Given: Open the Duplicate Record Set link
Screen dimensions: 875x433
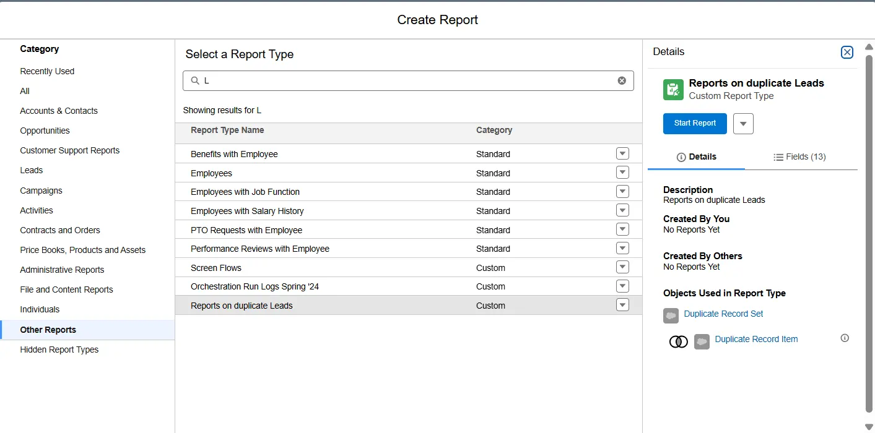Looking at the screenshot, I should pyautogui.click(x=723, y=314).
